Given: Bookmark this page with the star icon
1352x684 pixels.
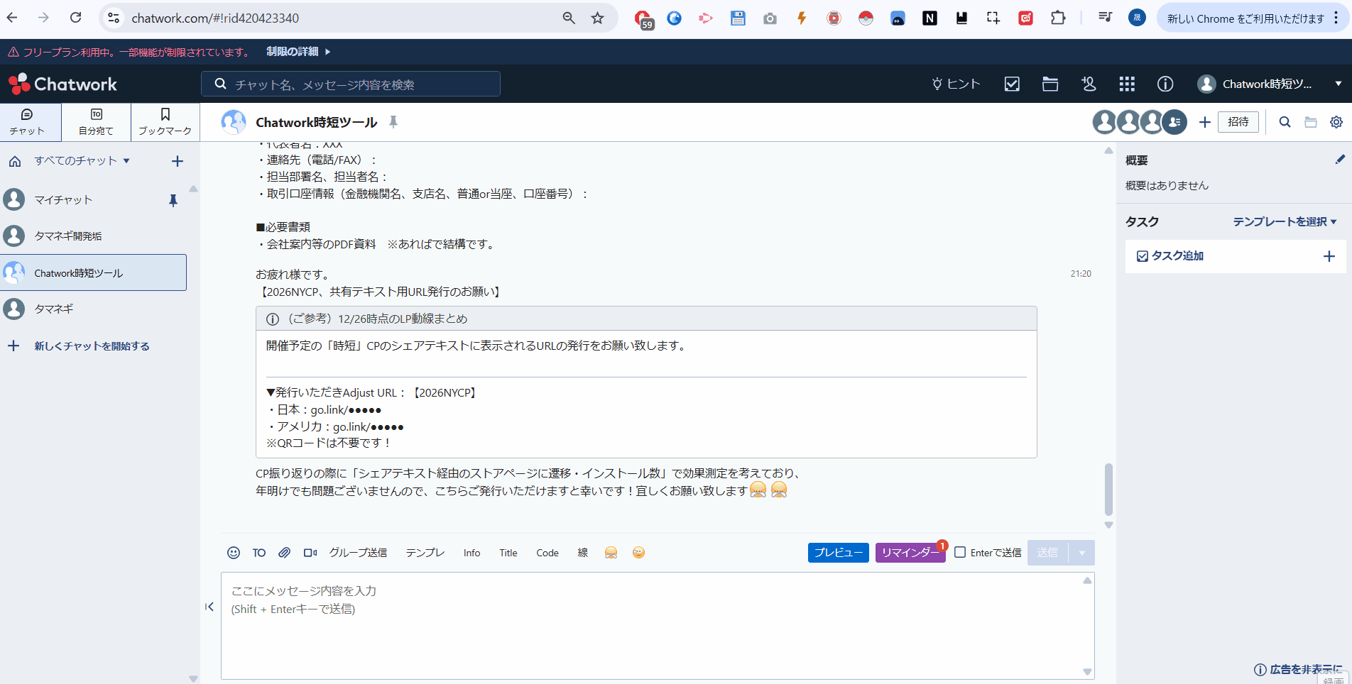Looking at the screenshot, I should 598,18.
